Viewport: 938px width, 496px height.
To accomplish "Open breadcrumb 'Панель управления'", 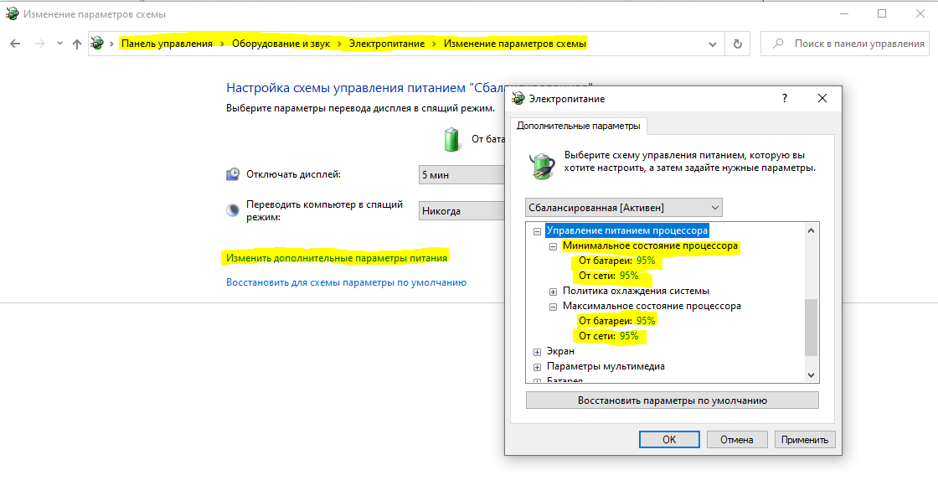I will point(167,44).
